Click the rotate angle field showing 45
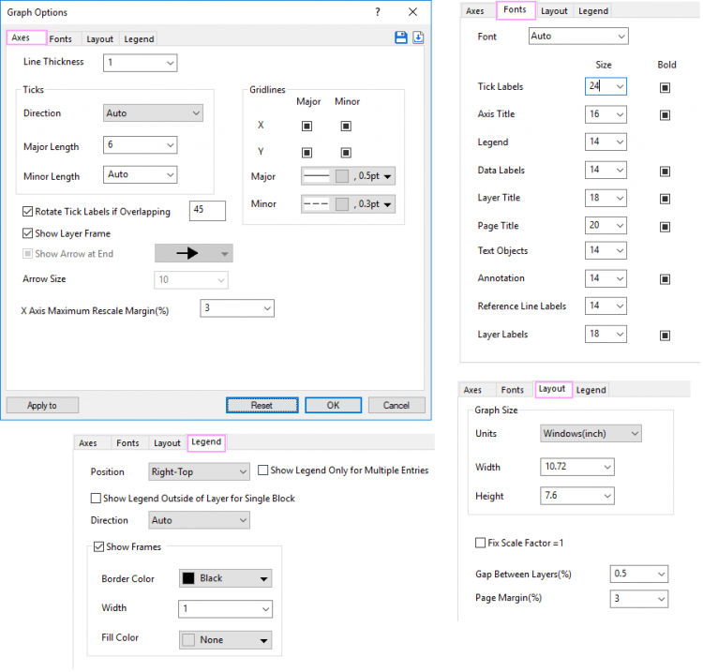Screen dimensions: 703x672 point(207,211)
